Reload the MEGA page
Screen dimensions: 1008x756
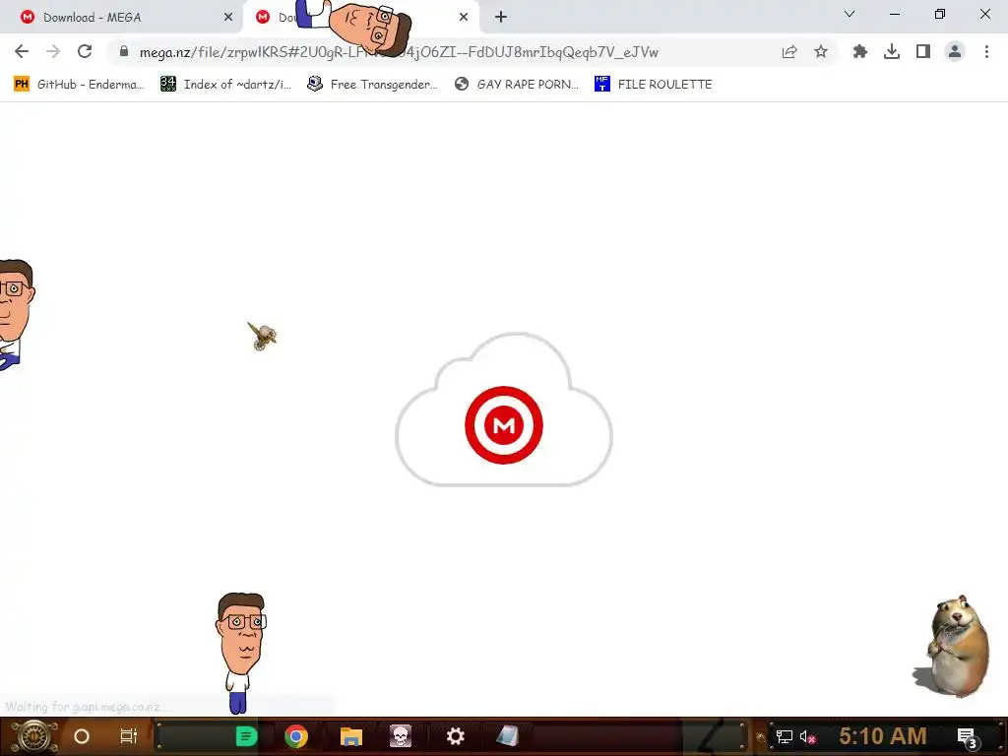point(85,52)
